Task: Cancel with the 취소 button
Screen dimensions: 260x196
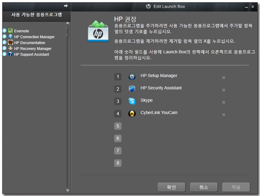Action: tap(204, 187)
